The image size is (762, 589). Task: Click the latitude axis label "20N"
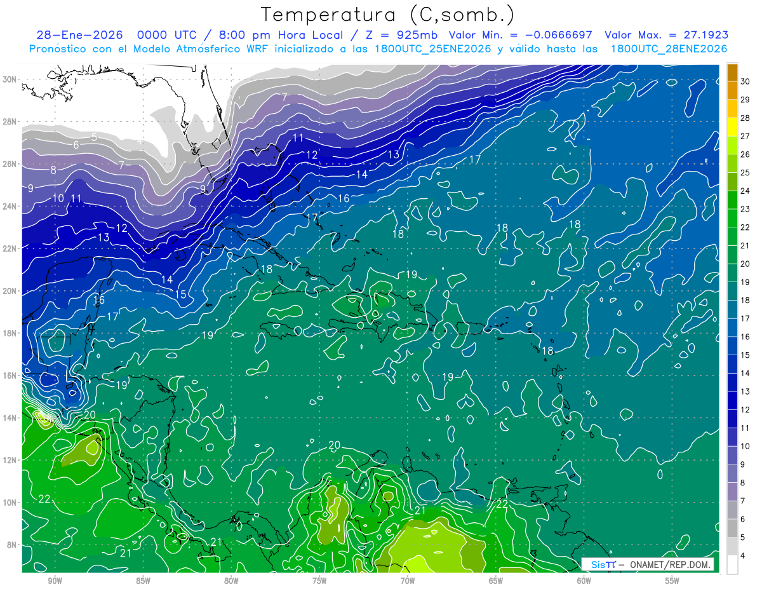10,291
